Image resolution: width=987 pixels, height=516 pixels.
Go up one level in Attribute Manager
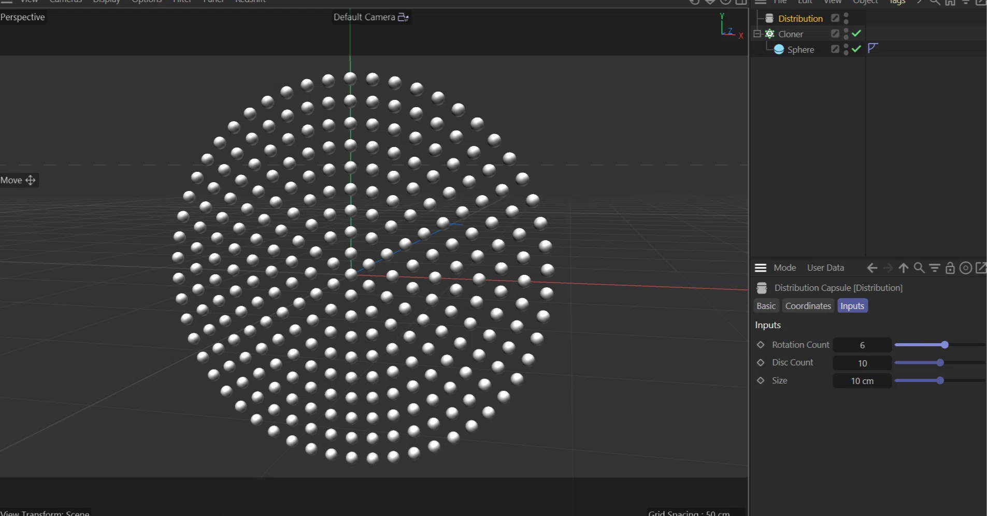point(904,268)
